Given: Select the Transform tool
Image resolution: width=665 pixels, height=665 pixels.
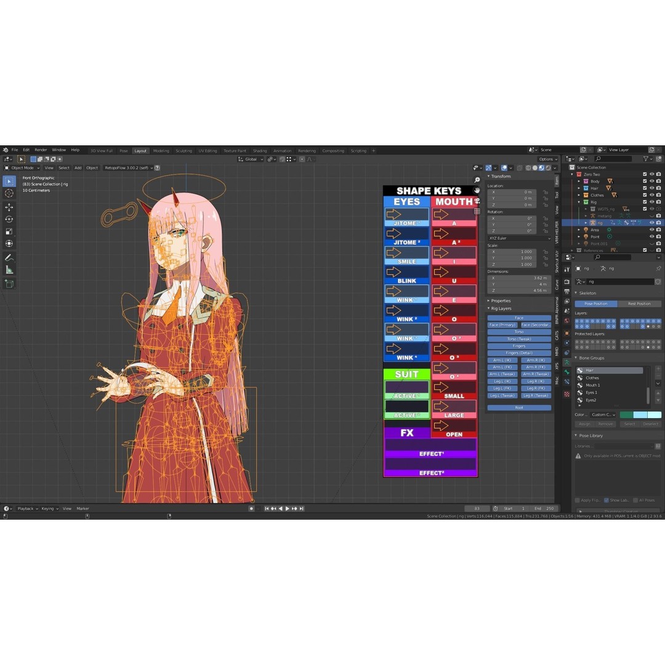Looking at the screenshot, I should click(x=9, y=244).
